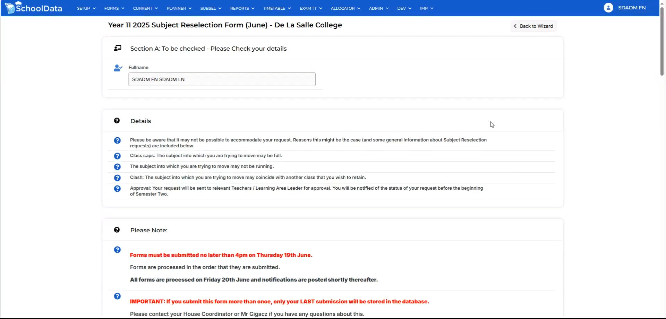Click the Section A presenter icon
Viewport: 666px width, 319px height.
[118, 48]
